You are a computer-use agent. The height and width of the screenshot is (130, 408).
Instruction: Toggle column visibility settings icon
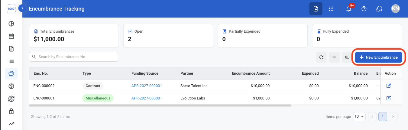(x=347, y=57)
